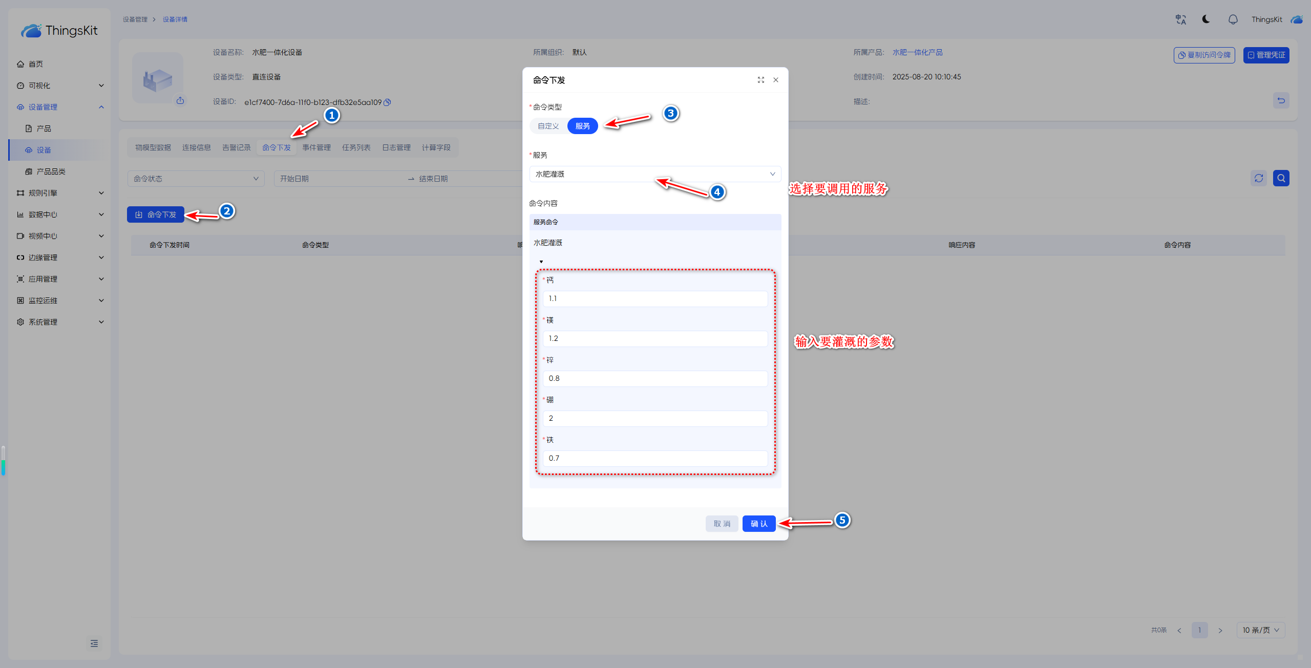
Task: Select the 自定义 command type
Action: coord(548,126)
